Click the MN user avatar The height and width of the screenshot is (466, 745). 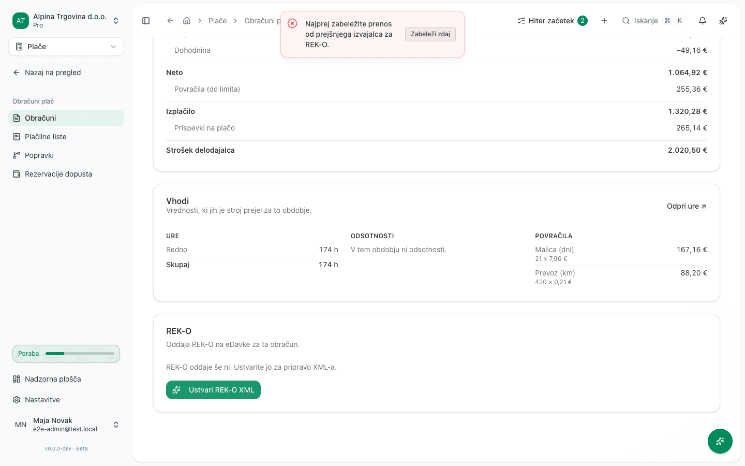21,425
